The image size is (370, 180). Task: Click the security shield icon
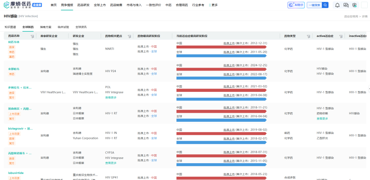tap(354, 5)
